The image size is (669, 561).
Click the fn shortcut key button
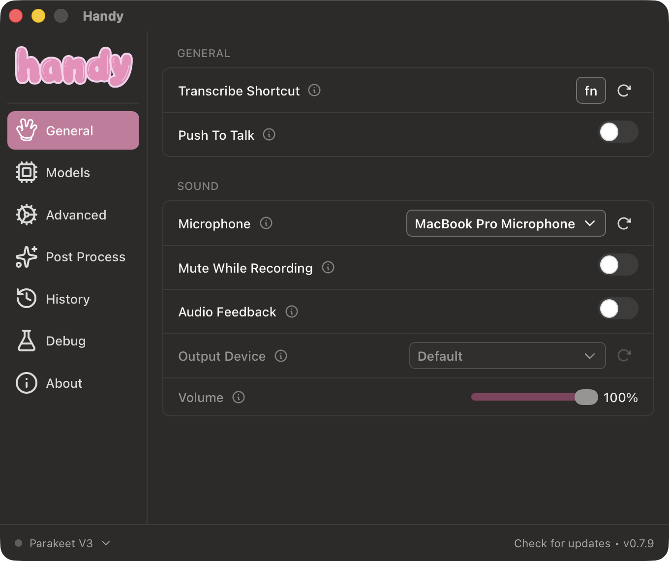tap(591, 91)
